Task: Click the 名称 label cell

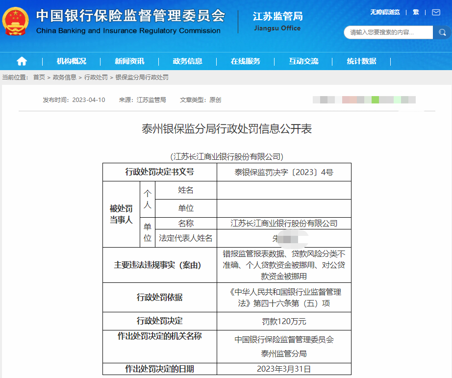Action: [x=186, y=223]
